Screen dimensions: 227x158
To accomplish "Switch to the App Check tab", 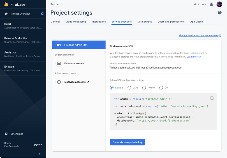I will pos(196,22).
